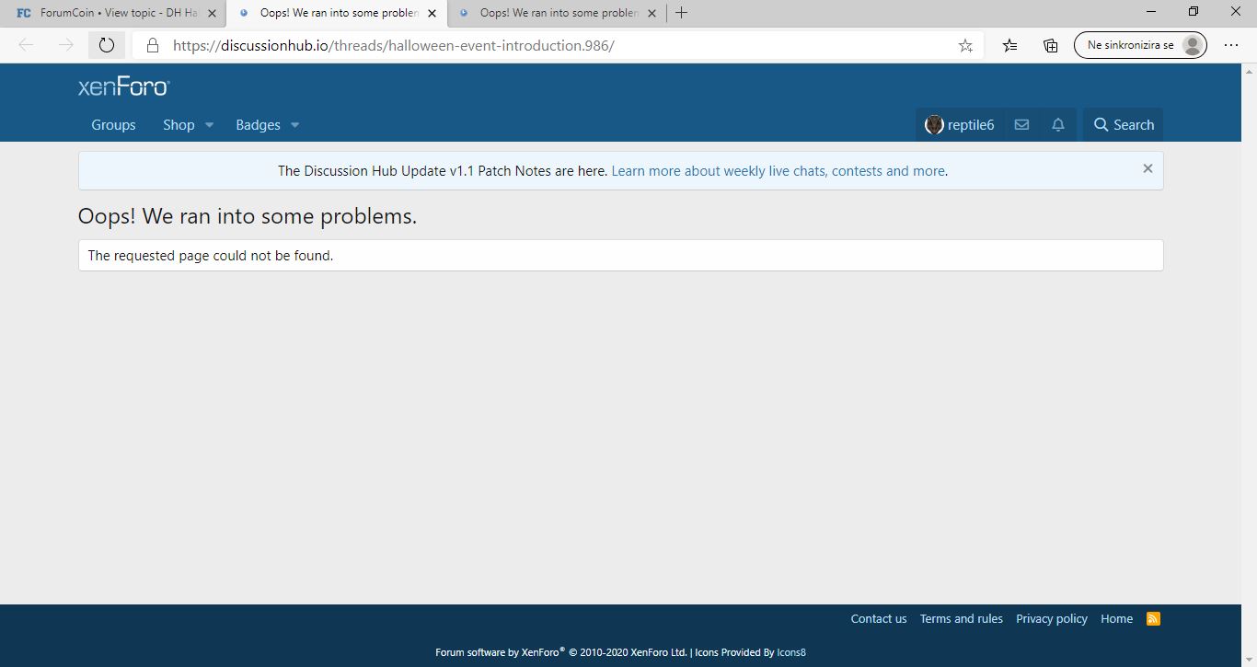1257x667 pixels.
Task: Refresh the page with reload button
Action: (107, 45)
